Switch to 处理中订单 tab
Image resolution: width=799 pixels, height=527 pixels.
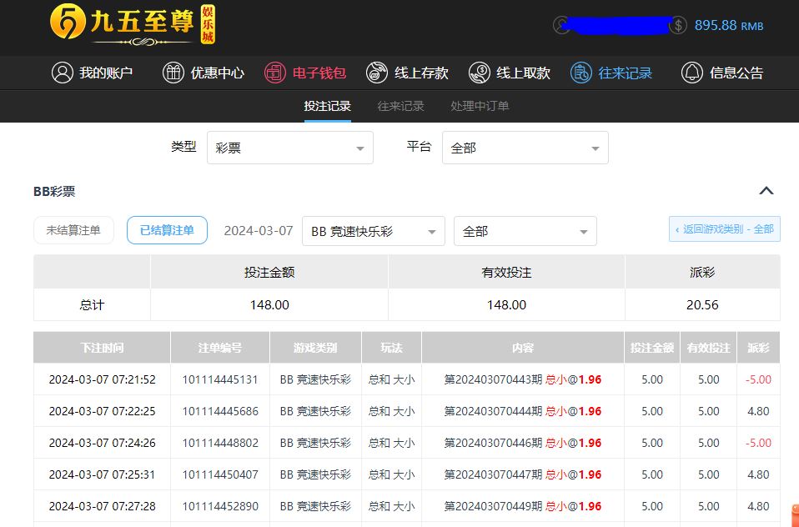pyautogui.click(x=480, y=106)
